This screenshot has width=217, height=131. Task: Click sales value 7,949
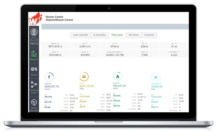coord(144,55)
